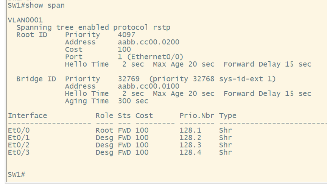Screen dimensions: 327x186
Task: Click the 128.4 port priority value
Action: (x=190, y=152)
